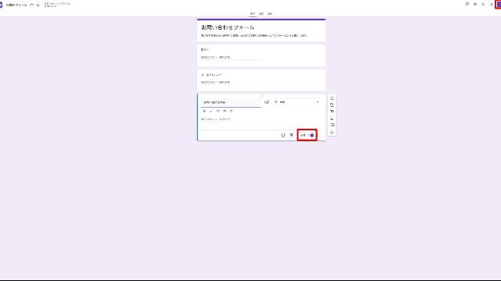Add title and description from side toolbar
This screenshot has width=501, height=281.
(332, 112)
